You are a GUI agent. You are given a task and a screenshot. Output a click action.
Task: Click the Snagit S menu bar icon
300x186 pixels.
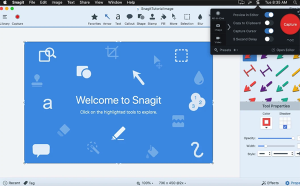click(x=257, y=2)
